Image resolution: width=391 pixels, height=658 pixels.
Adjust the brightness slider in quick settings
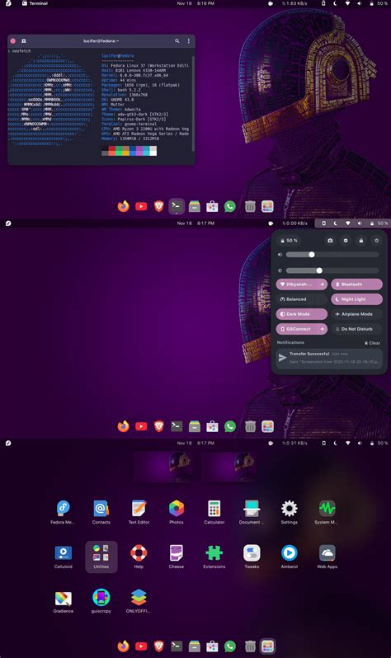pyautogui.click(x=332, y=270)
